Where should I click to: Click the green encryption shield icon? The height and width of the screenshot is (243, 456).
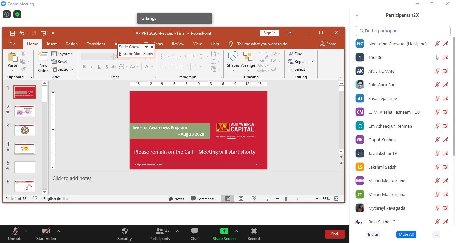[x=17, y=14]
